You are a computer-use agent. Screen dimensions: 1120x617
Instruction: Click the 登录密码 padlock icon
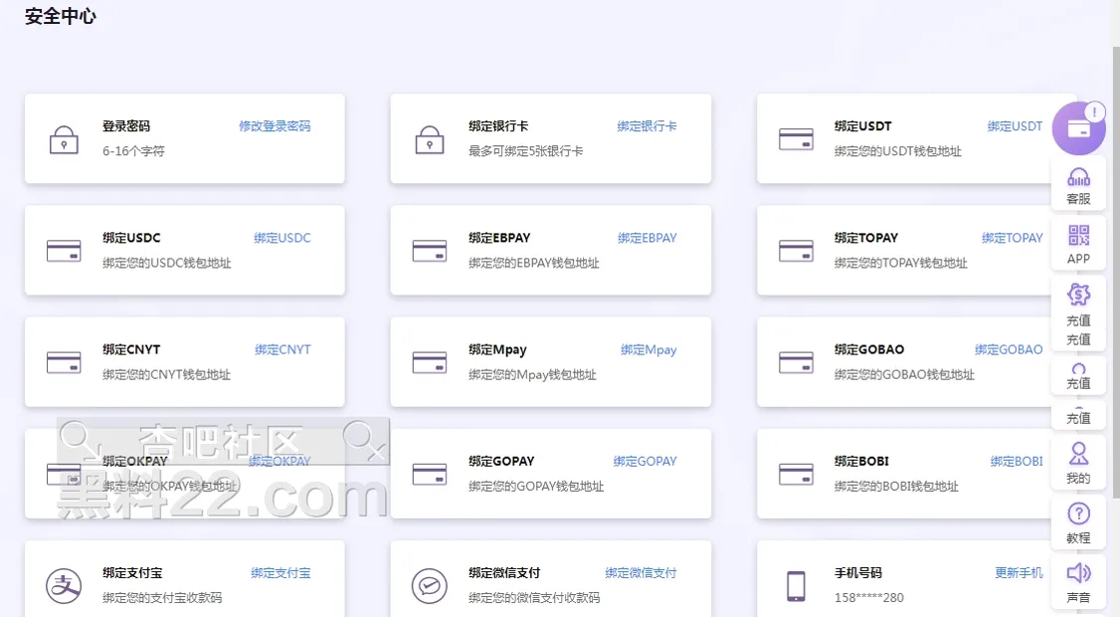tap(65, 139)
